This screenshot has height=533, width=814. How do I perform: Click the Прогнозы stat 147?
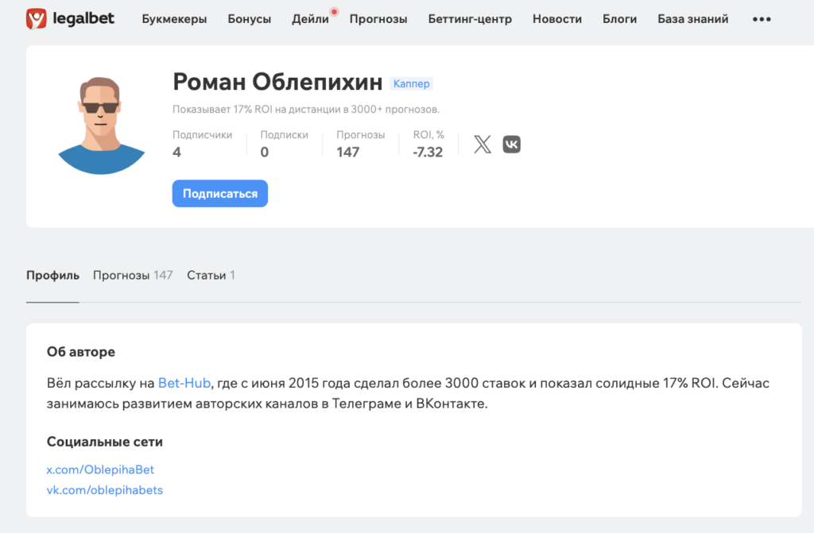[x=348, y=152]
